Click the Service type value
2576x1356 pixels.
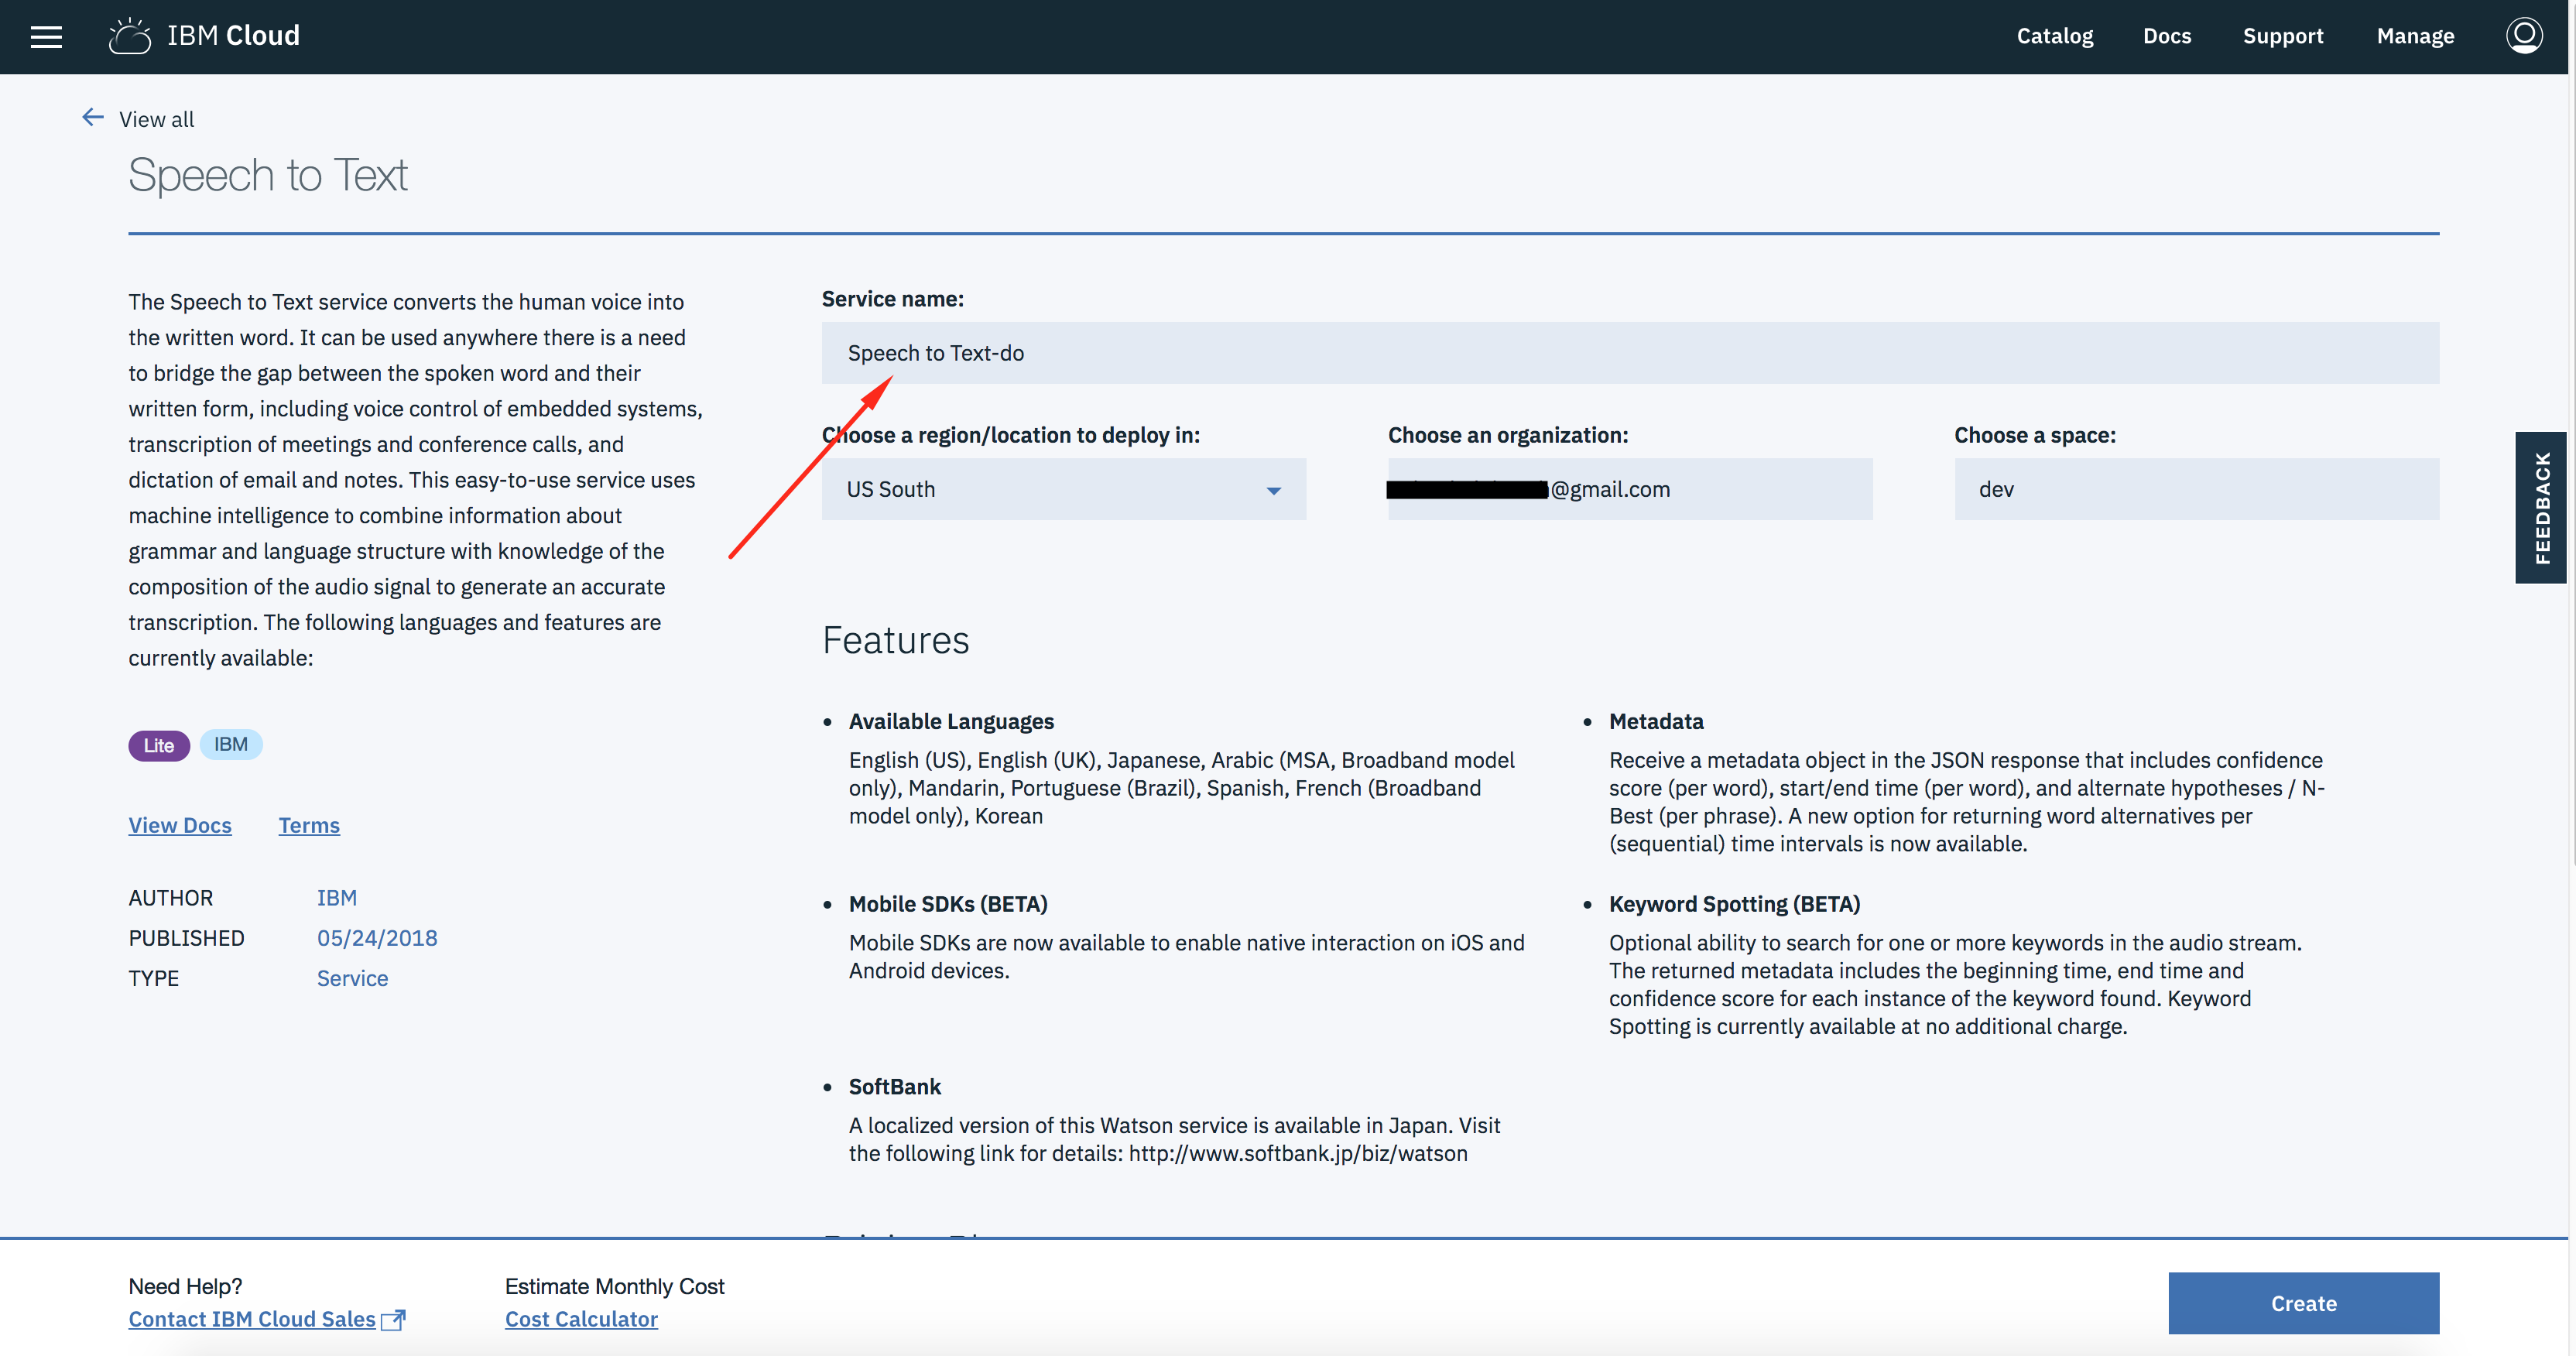click(x=352, y=978)
